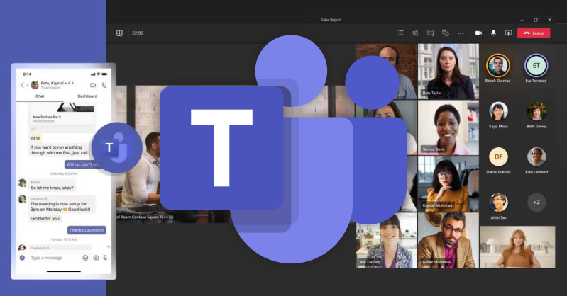Image resolution: width=567 pixels, height=296 pixels.
Task: Switch to the Chat tab on phone
Action: (x=40, y=96)
